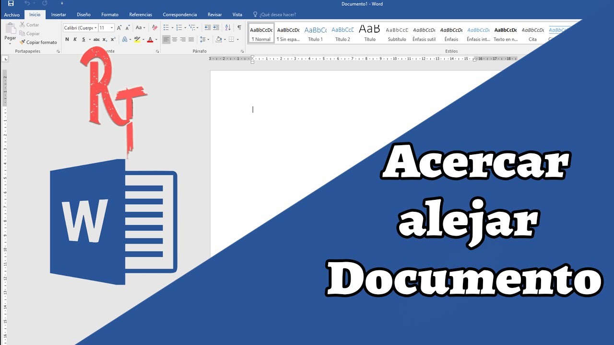Image resolution: width=614 pixels, height=345 pixels.
Task: Apply yellow text highlight color
Action: tap(137, 39)
